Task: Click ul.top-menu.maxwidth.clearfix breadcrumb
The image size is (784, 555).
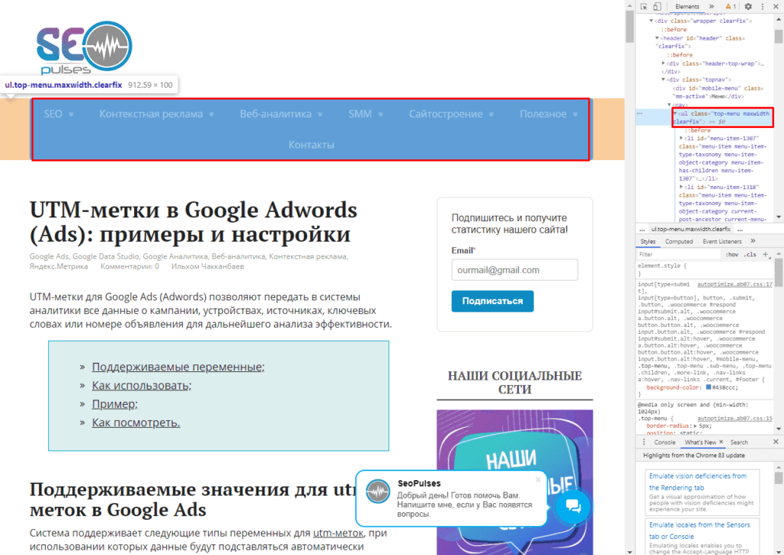Action: coord(691,230)
